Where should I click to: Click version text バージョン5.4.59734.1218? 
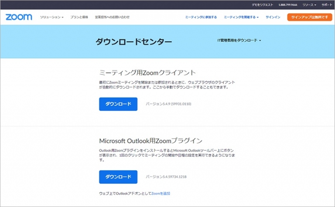[166, 176]
